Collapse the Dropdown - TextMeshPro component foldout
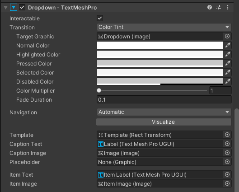The width and height of the screenshot is (239, 192). [x=5, y=8]
